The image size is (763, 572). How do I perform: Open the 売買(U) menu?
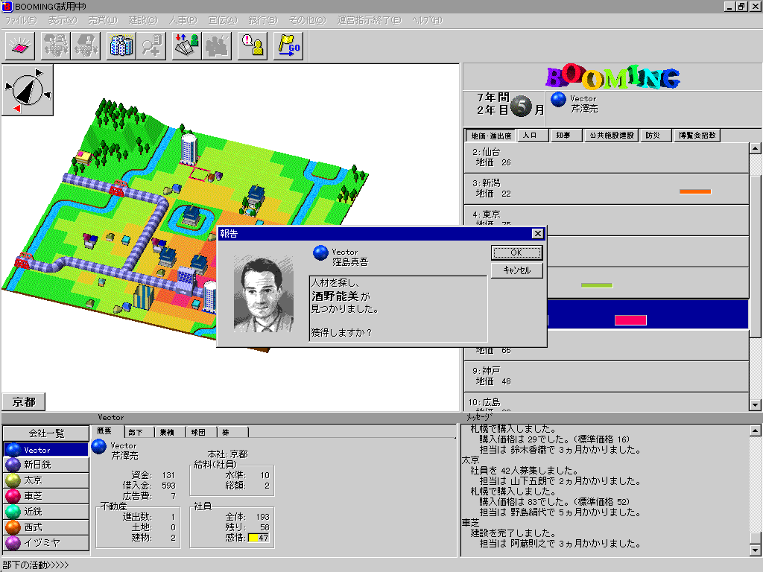(103, 20)
